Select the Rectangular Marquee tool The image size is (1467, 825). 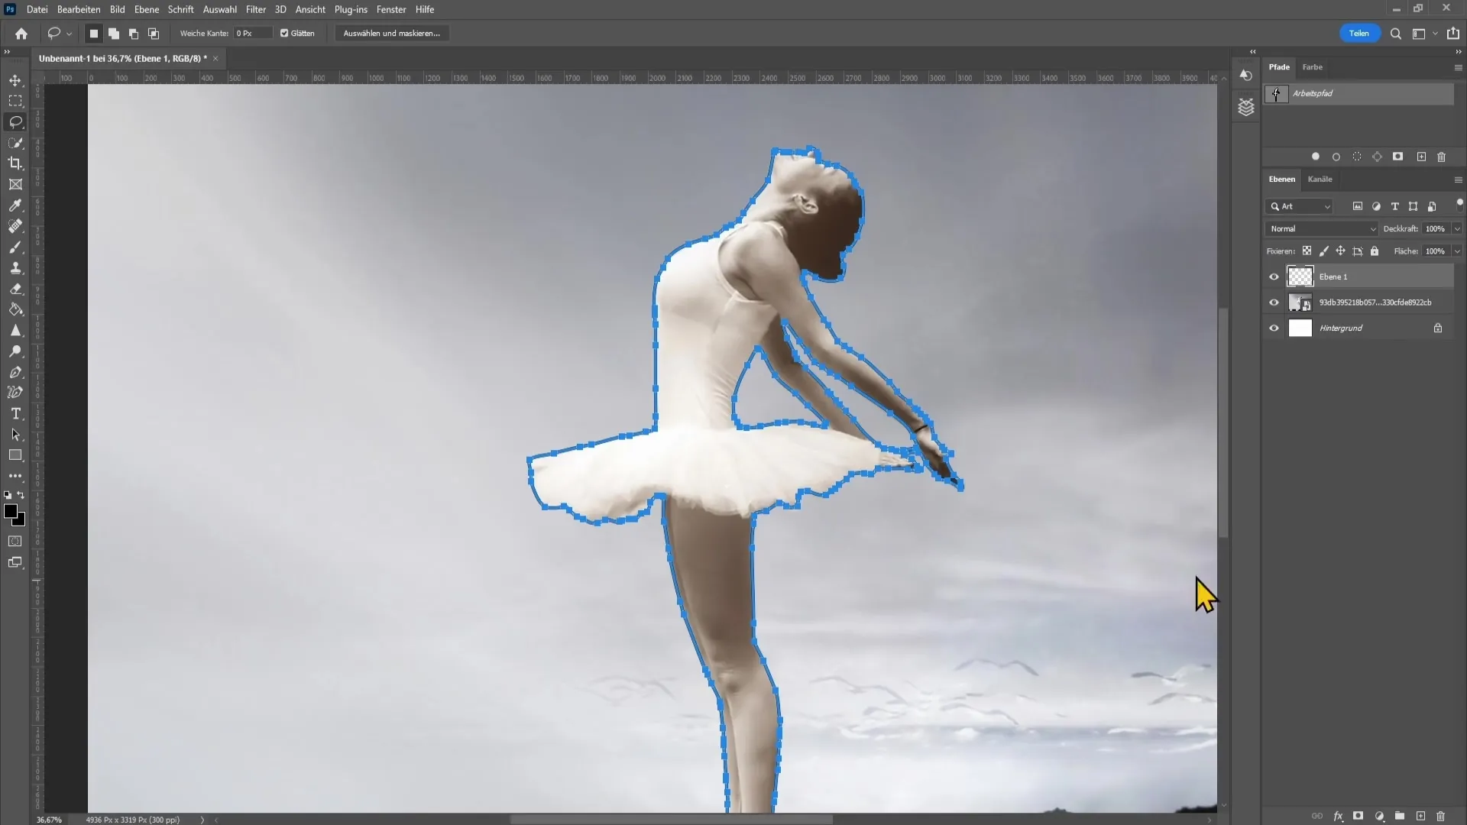point(15,101)
